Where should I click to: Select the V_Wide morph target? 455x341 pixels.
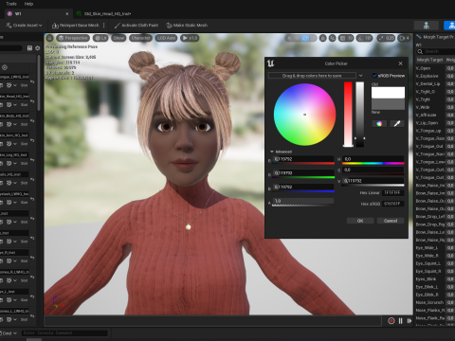[x=423, y=107]
